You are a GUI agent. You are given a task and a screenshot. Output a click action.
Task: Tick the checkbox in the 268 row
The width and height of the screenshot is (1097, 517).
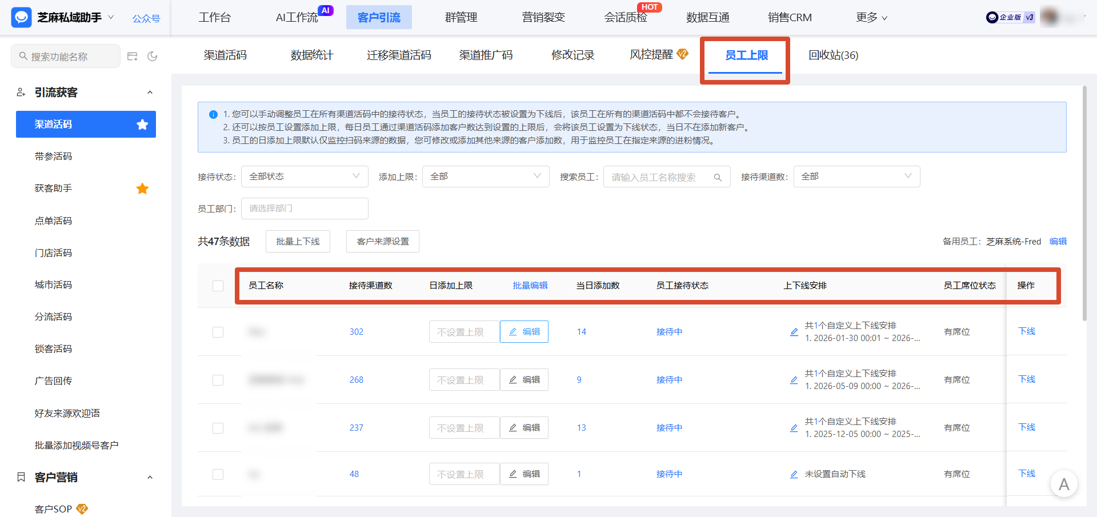pos(218,380)
